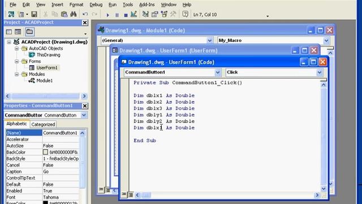The image size is (362, 204).
Task: Open the Edit menu
Action: [x=26, y=5]
